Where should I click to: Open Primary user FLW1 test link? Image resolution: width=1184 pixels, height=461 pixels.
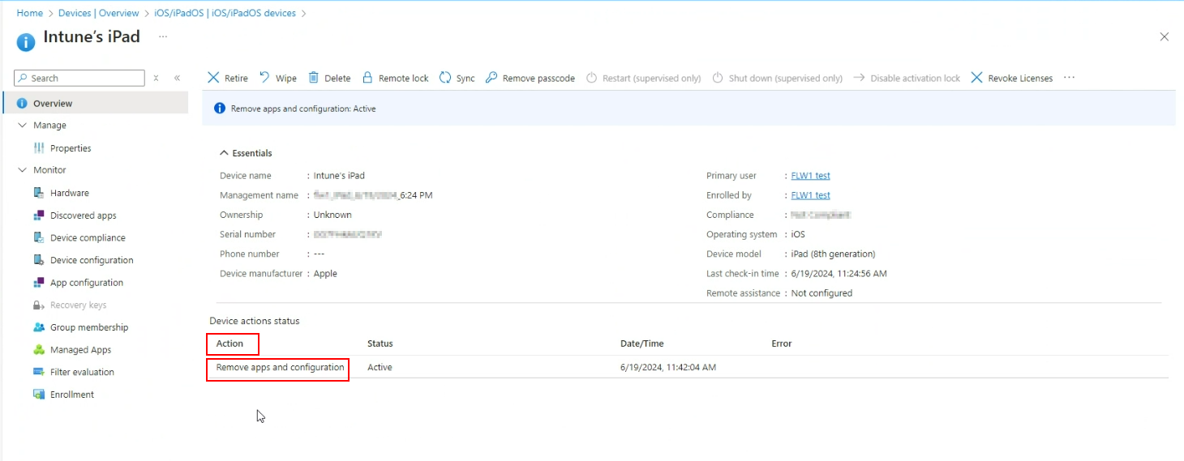(x=810, y=176)
